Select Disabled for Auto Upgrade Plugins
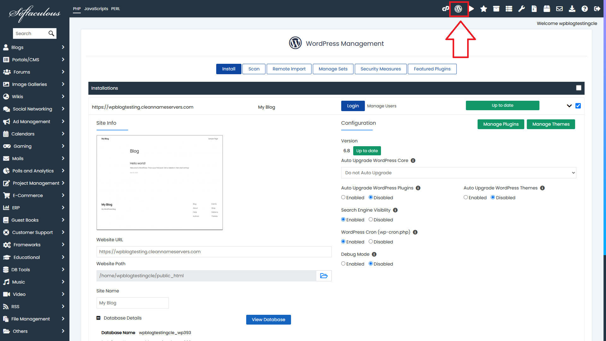The height and width of the screenshot is (341, 606). coord(371,197)
